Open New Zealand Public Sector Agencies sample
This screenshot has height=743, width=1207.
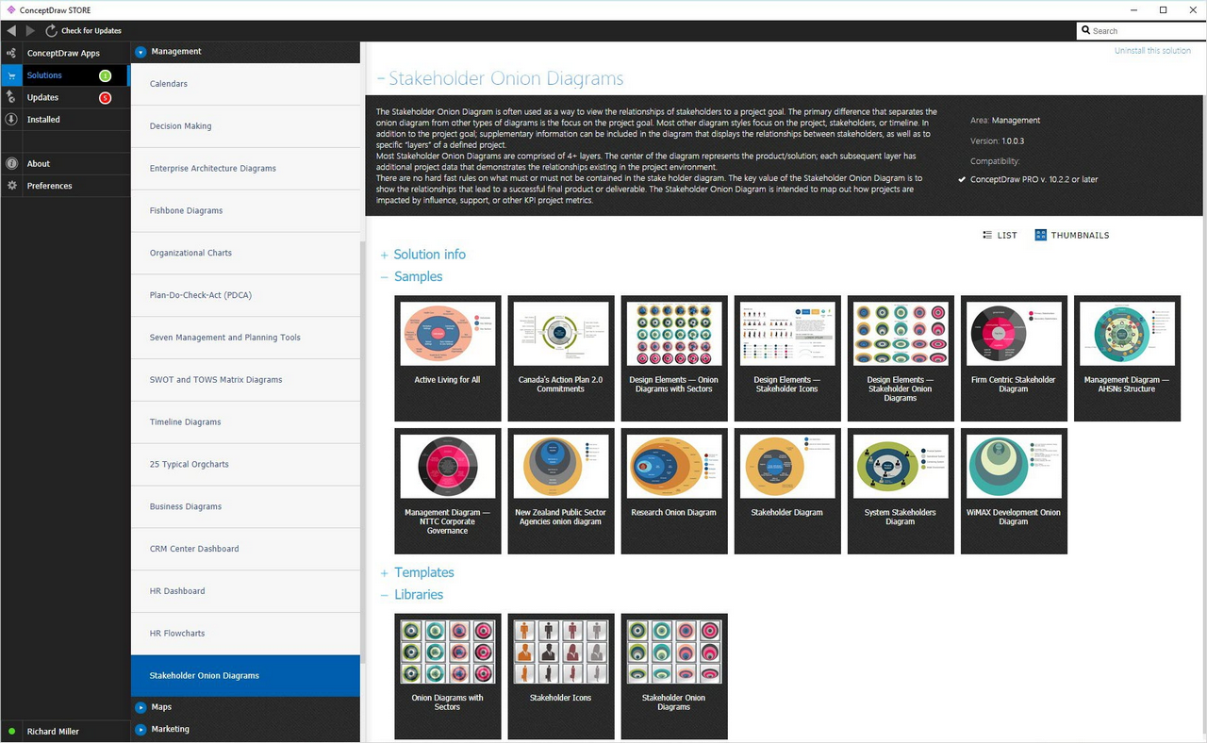tap(561, 491)
